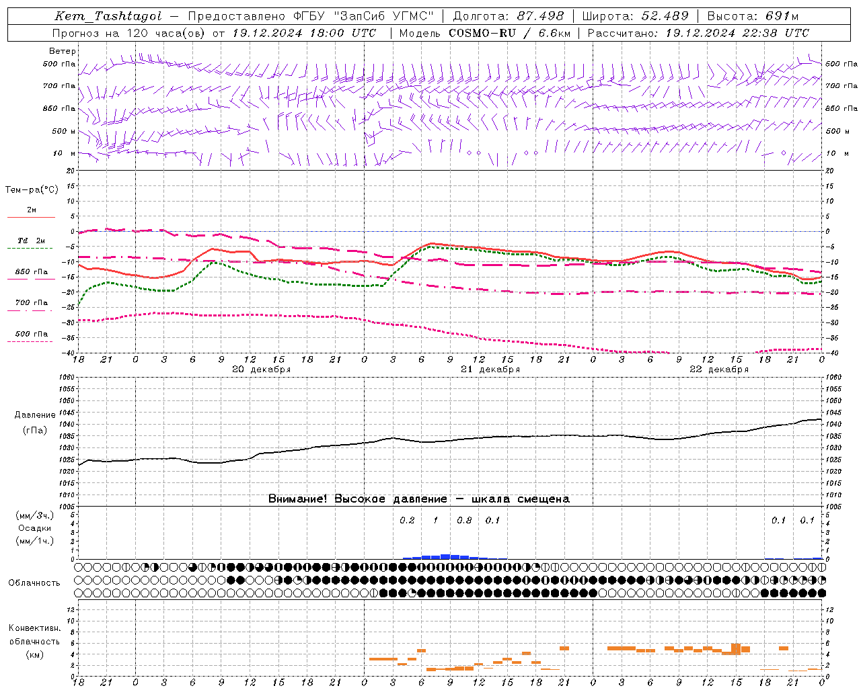Click the Широта: 52.489 latitude value
This screenshot has width=861, height=688.
635,16
